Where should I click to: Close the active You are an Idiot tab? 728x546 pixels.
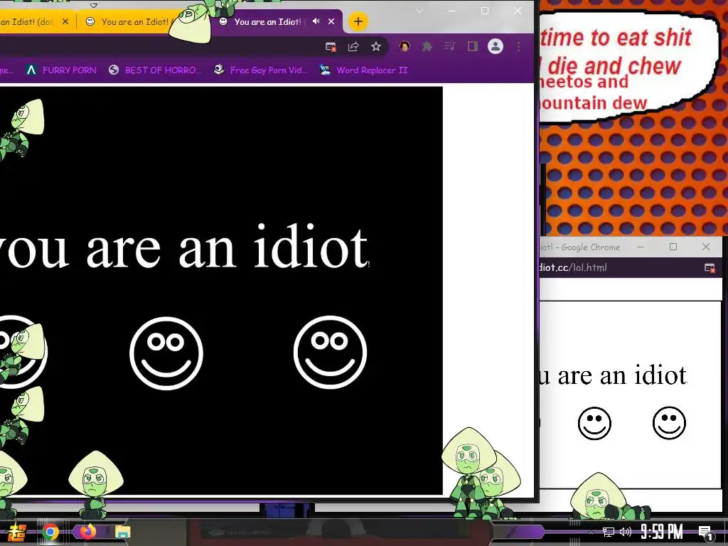pos(331,21)
